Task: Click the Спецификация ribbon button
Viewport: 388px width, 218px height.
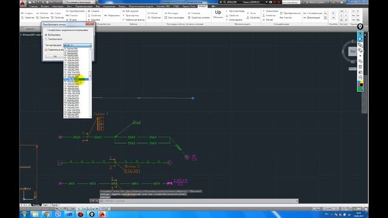Action: 313,13
